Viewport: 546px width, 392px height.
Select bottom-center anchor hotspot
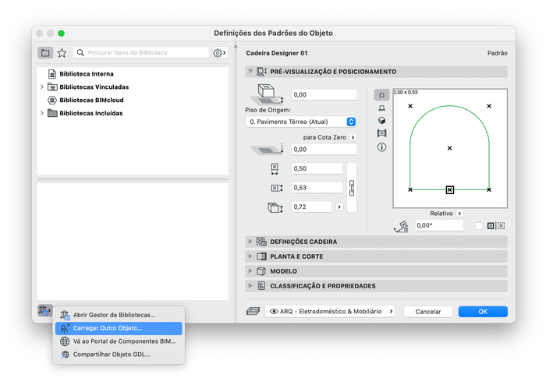(450, 190)
